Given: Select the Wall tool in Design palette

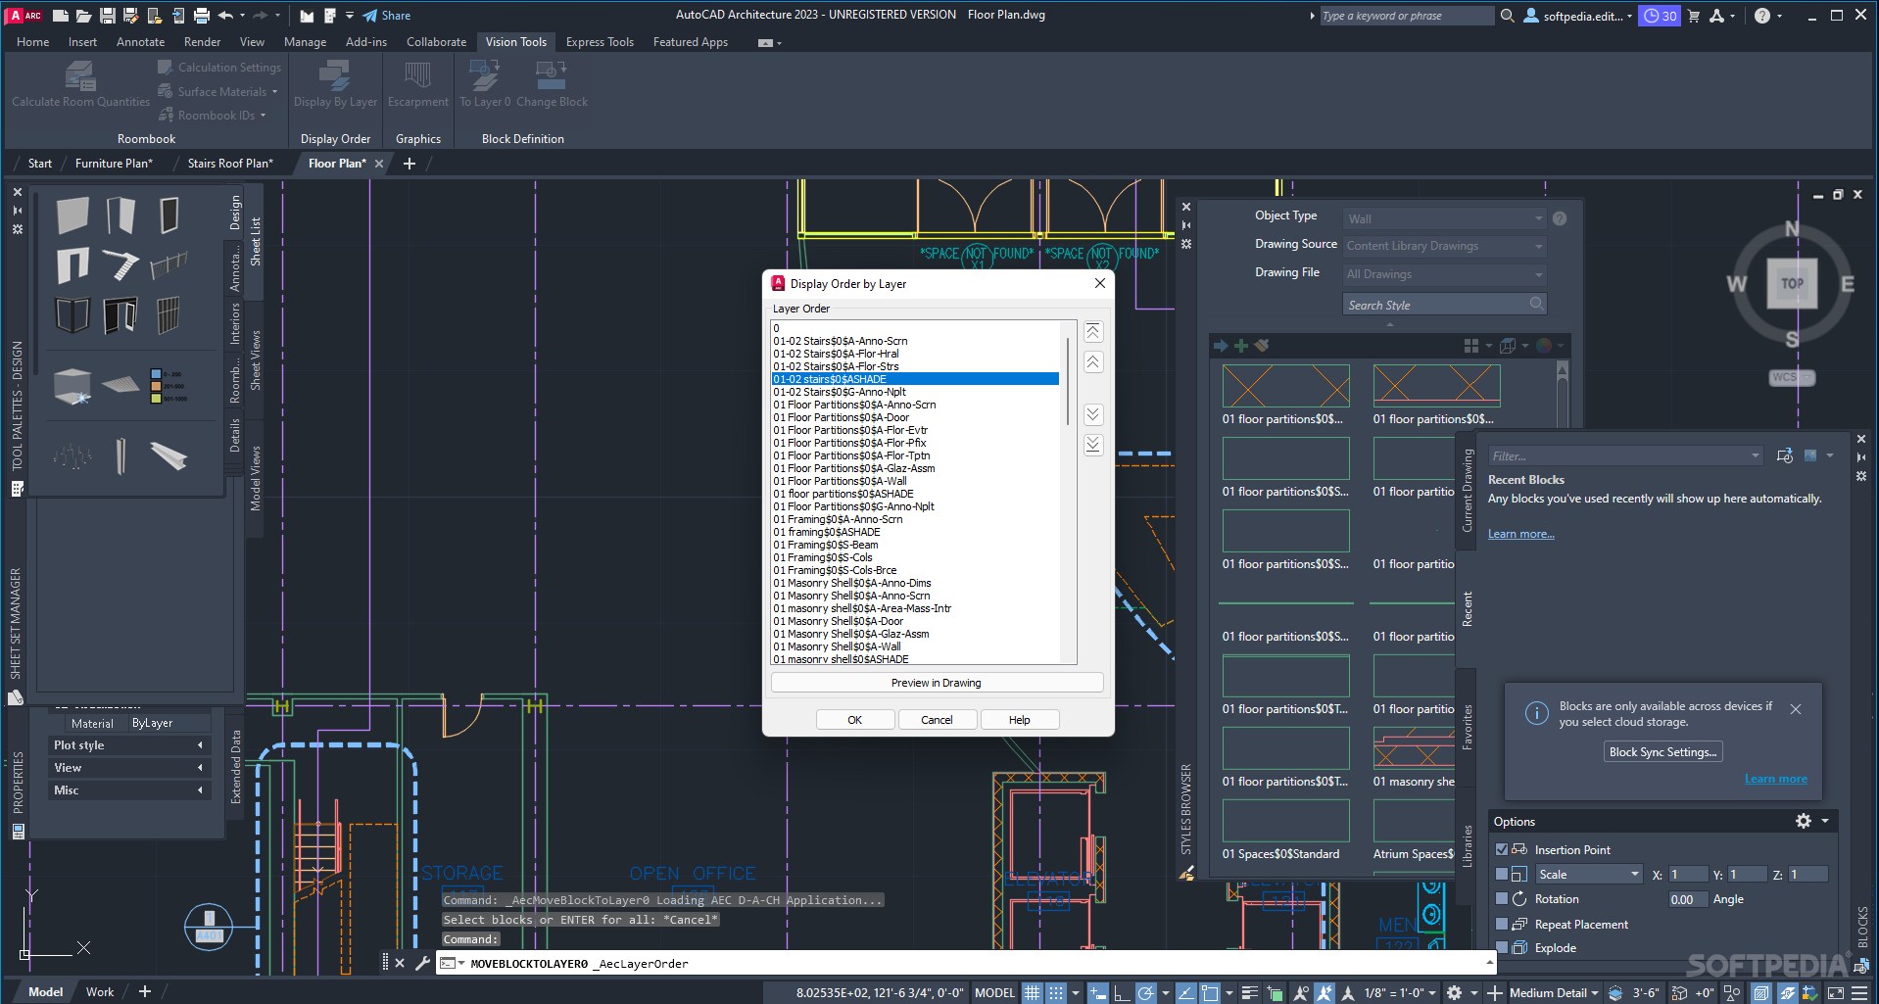Looking at the screenshot, I should coord(72,215).
